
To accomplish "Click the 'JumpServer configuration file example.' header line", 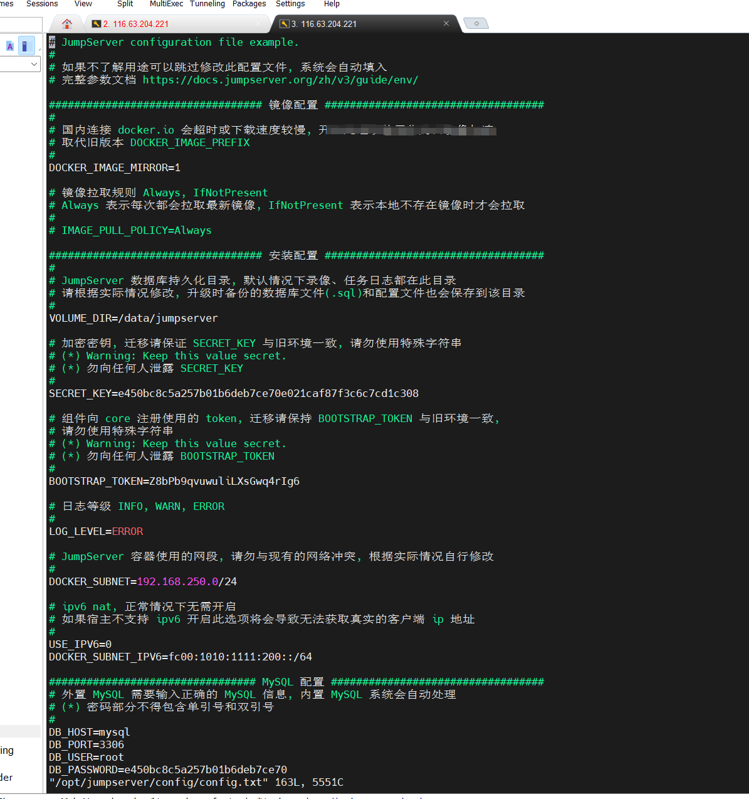I will pyautogui.click(x=174, y=42).
